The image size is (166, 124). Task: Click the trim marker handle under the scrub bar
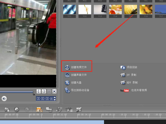pyautogui.click(x=34, y=94)
